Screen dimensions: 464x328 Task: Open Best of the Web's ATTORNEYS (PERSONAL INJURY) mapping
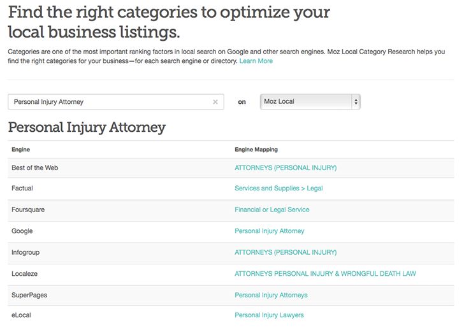point(285,168)
